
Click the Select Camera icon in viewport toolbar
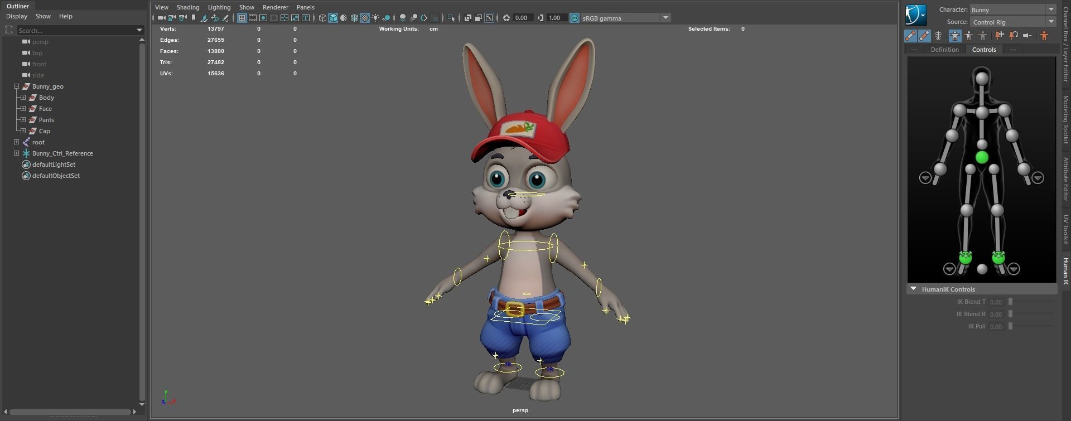(x=162, y=18)
